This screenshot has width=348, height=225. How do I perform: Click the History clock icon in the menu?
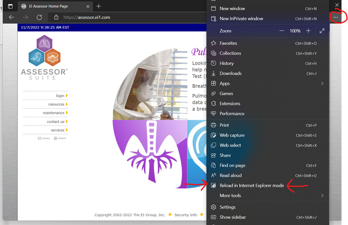pos(214,63)
